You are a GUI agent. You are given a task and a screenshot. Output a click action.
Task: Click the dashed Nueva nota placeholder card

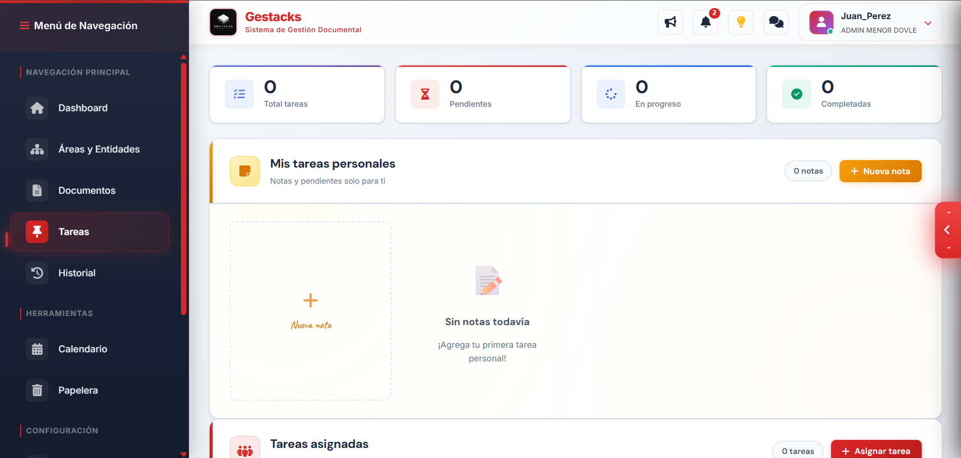coord(310,311)
